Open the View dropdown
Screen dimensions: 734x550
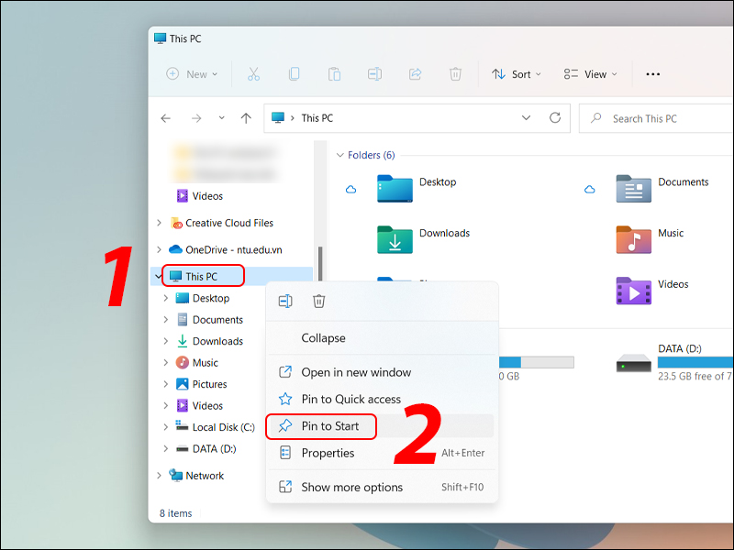pyautogui.click(x=591, y=74)
